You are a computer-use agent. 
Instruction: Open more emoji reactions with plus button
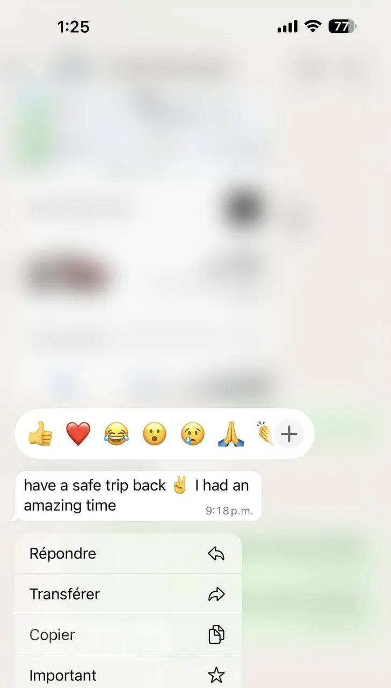pos(289,434)
